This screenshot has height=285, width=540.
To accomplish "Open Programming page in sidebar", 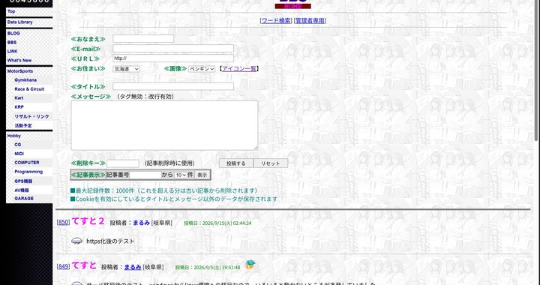I will tap(29, 172).
